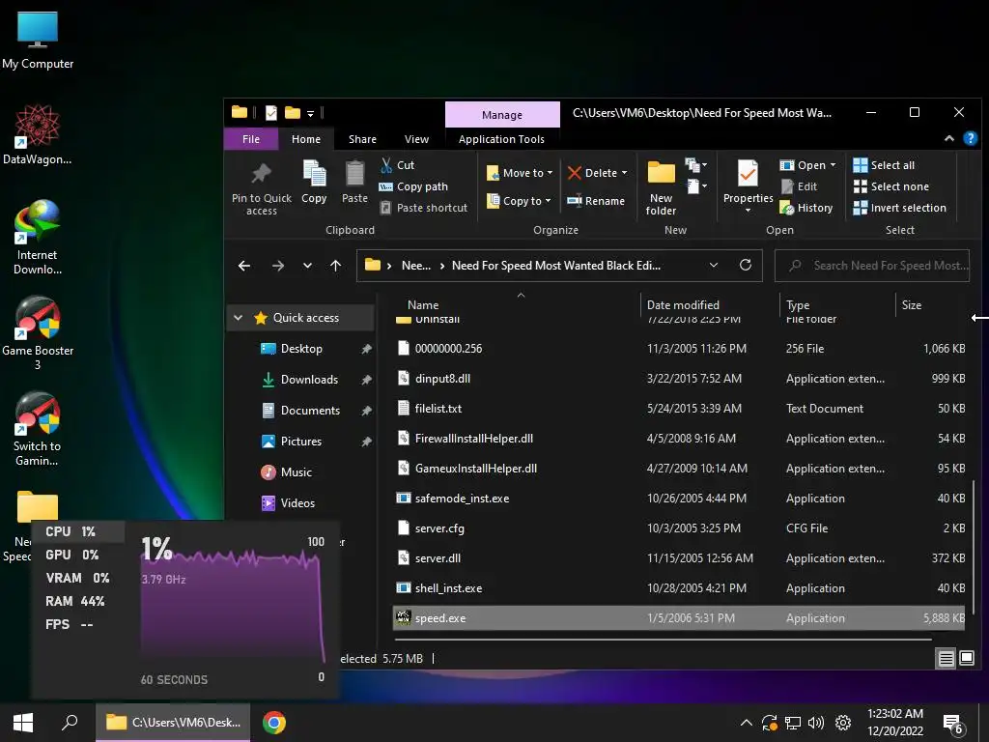Cut the selected file with Cut
The image size is (989, 742).
click(397, 165)
